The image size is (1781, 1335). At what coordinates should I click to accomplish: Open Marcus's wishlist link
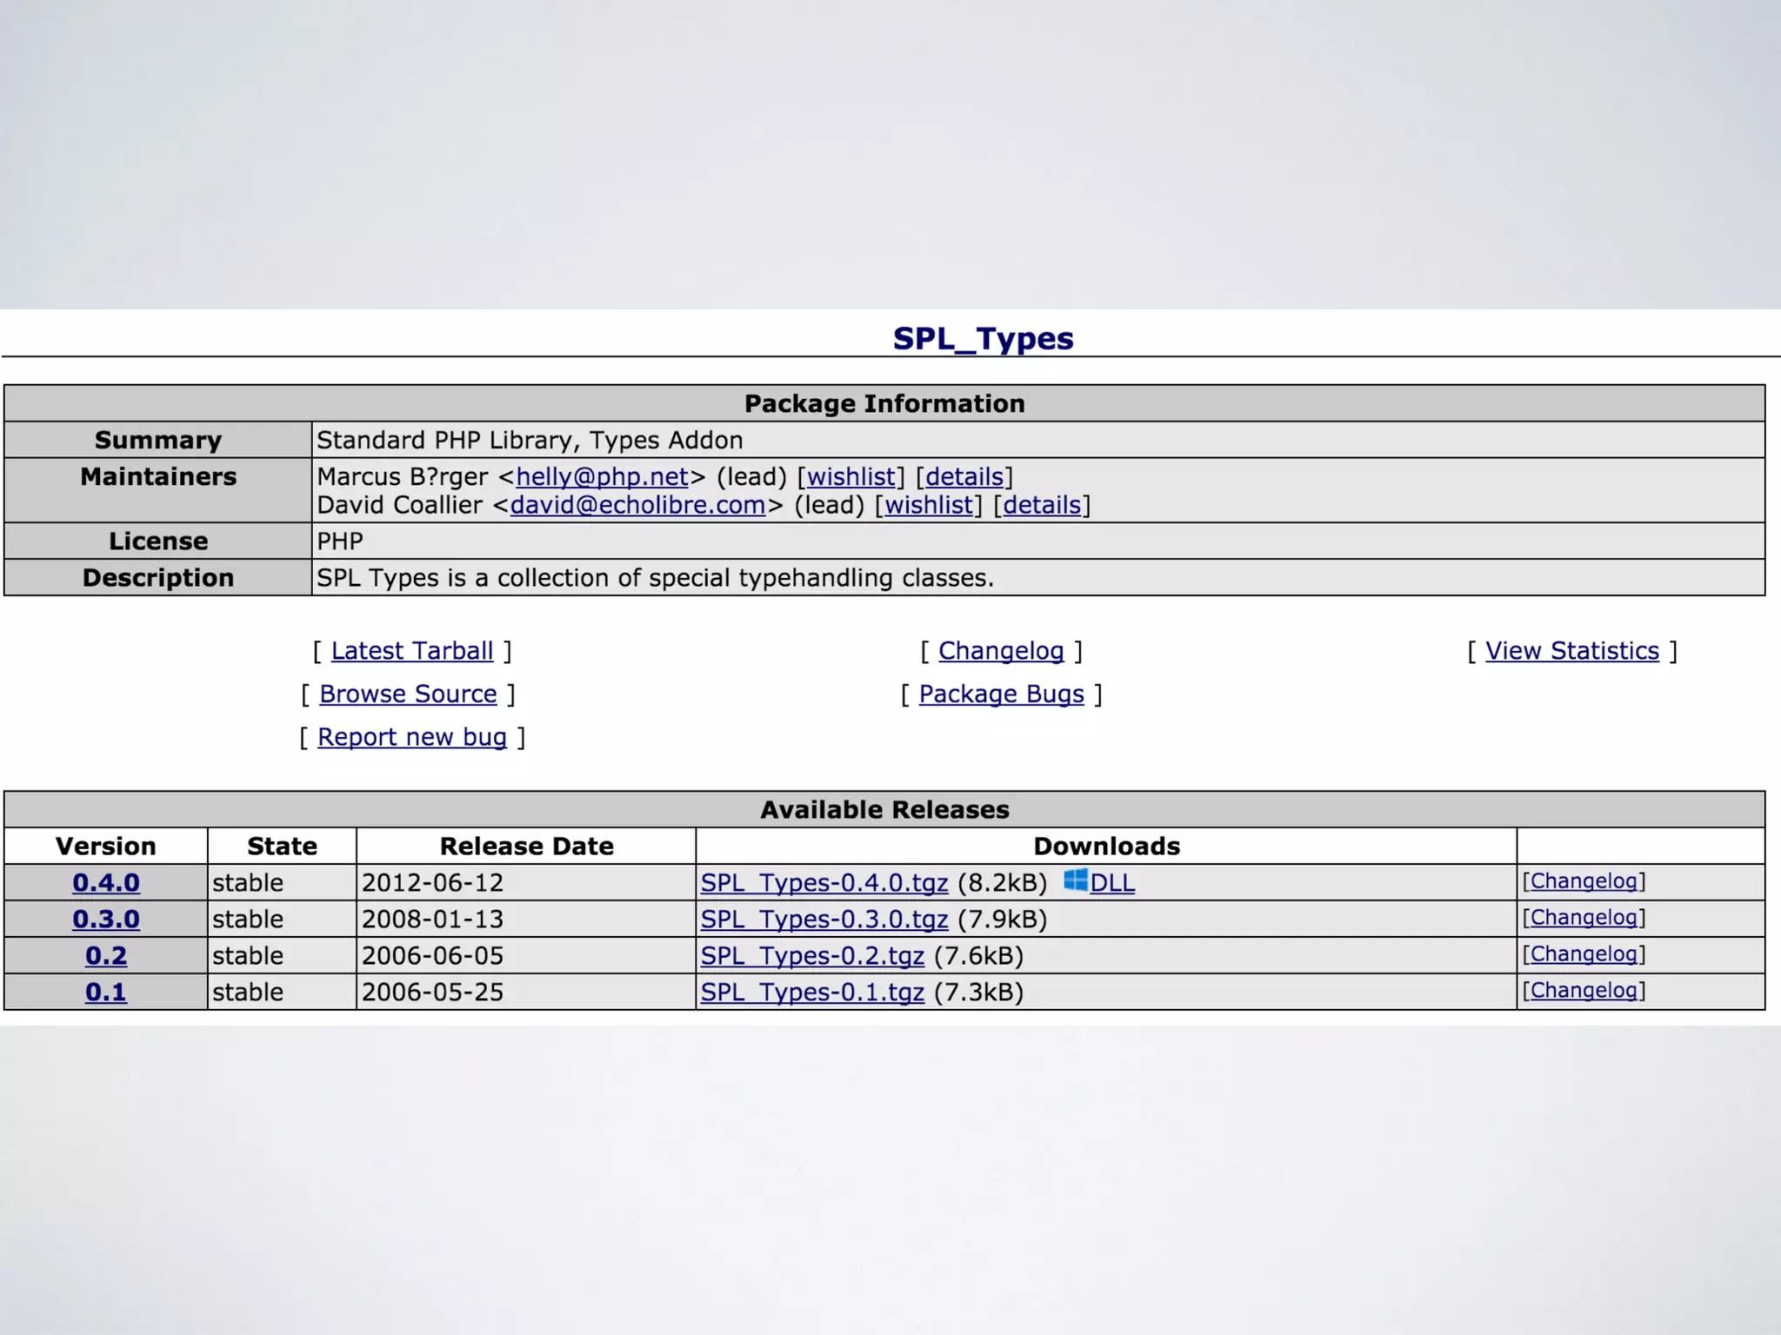click(850, 477)
